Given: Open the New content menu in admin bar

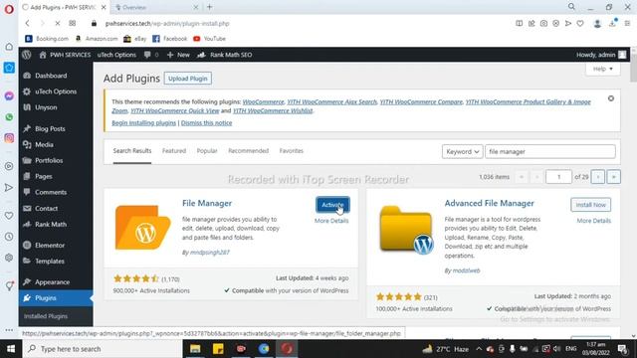Looking at the screenshot, I should point(178,55).
